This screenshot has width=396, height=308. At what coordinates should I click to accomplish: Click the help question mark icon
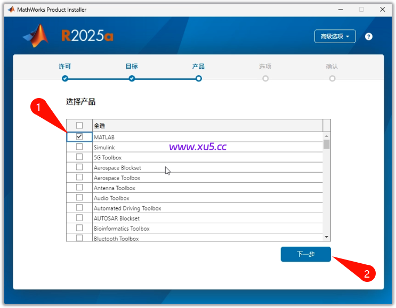368,37
